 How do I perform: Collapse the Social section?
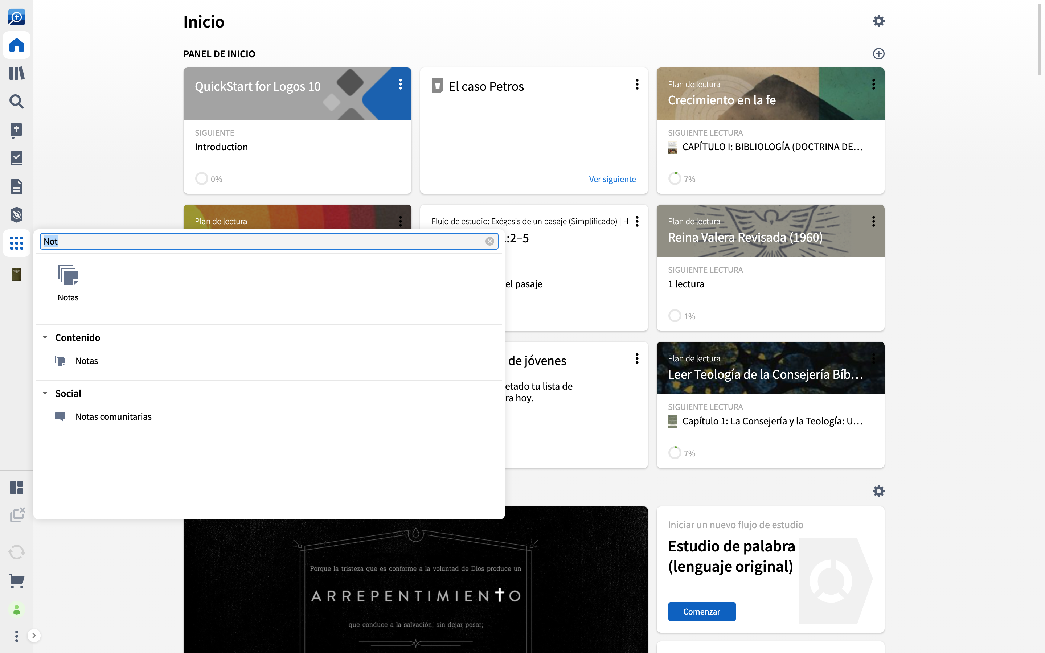tap(45, 394)
